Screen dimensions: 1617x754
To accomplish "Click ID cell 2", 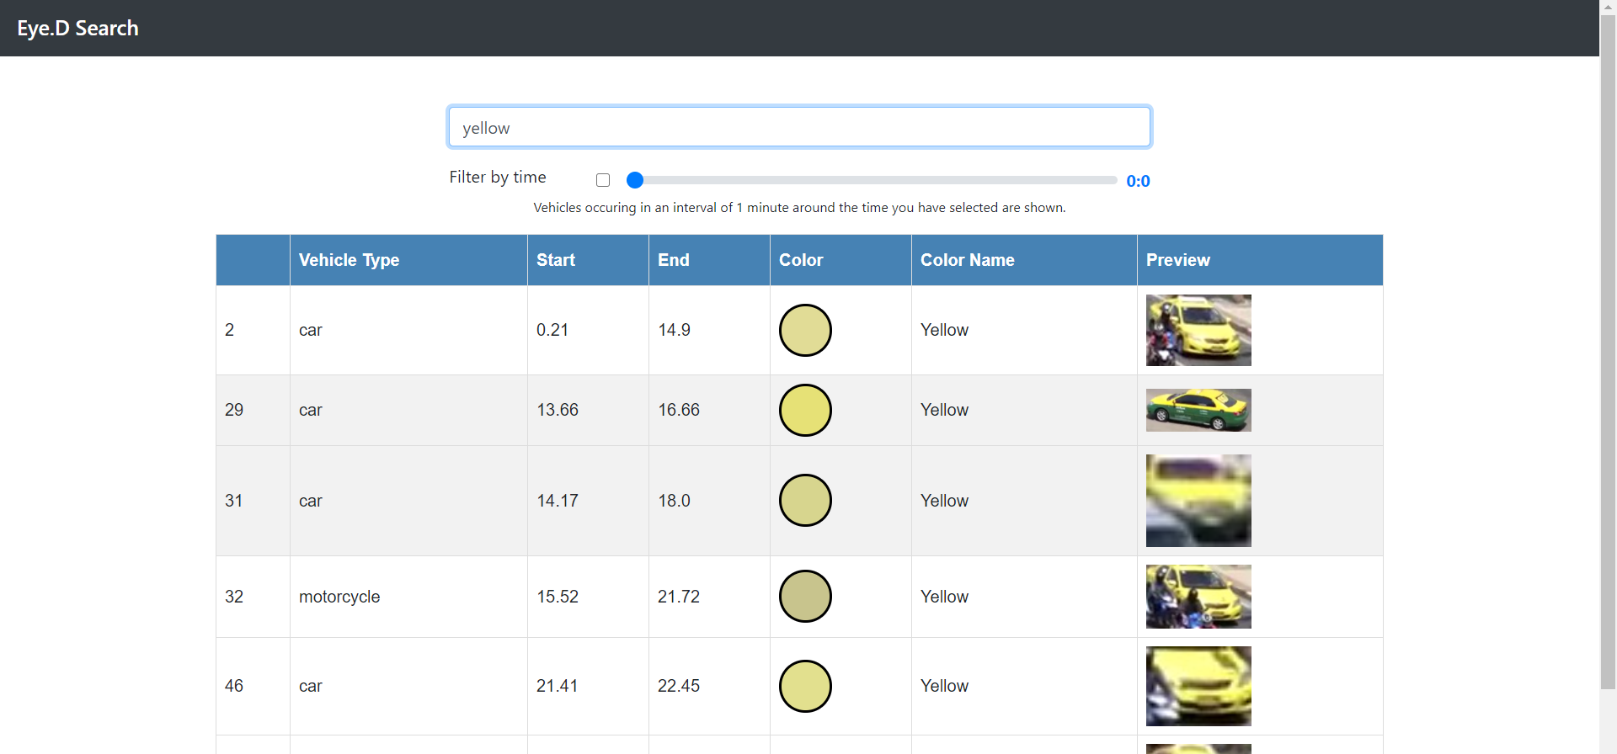I will pos(253,330).
